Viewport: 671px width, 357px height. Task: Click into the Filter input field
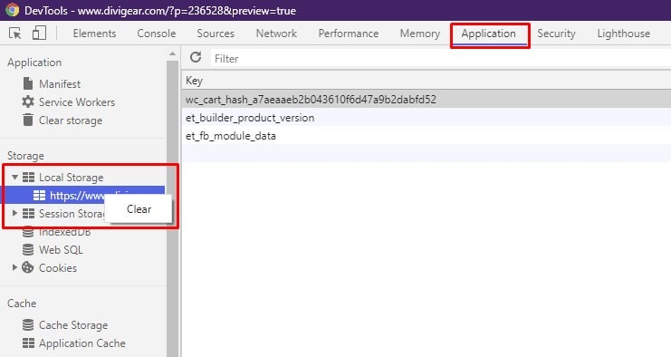pos(440,58)
